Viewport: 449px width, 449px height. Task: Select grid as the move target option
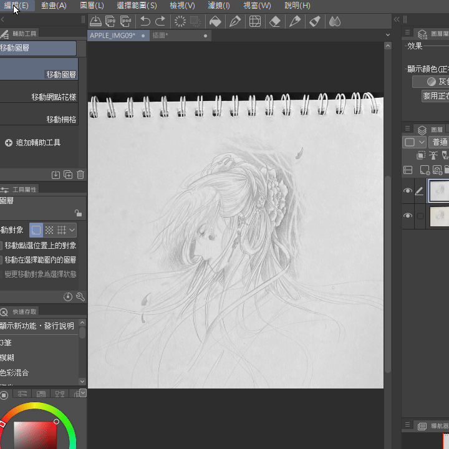[62, 230]
